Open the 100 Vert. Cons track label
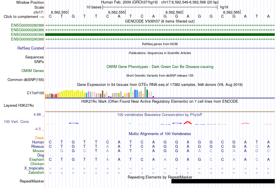This screenshot has width=275, height=188. (16, 121)
